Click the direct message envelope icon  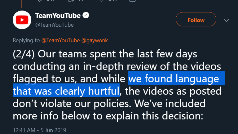click(x=132, y=0)
